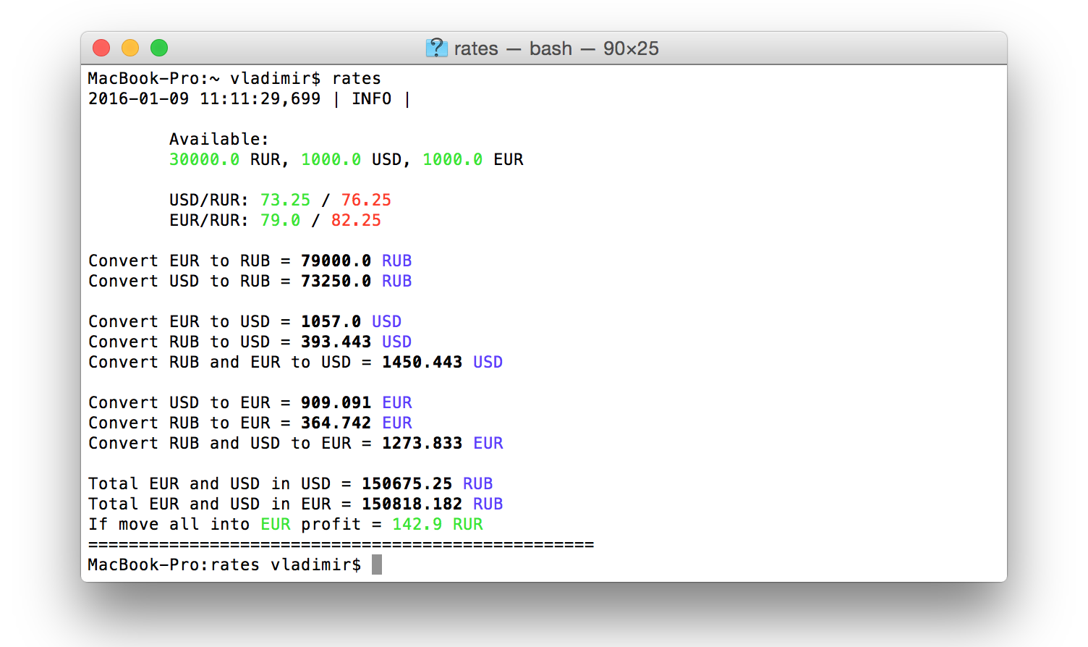Click the blue 'USD' after 1450.443

pos(488,362)
